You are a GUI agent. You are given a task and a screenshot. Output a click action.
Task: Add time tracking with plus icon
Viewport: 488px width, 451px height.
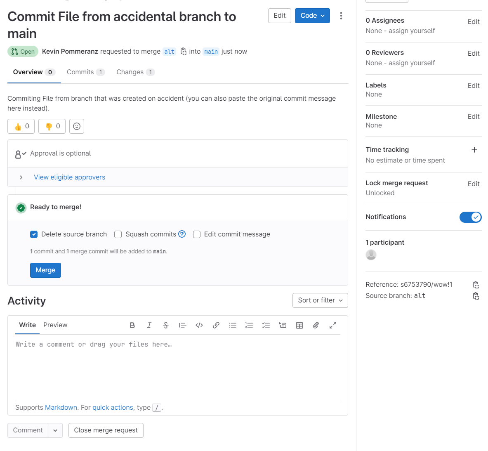474,150
